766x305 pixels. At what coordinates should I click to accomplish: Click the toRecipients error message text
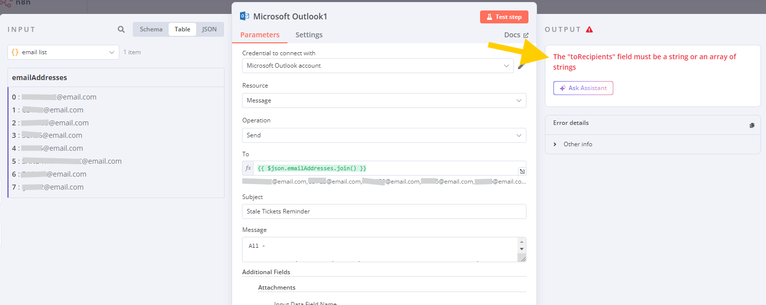click(644, 62)
